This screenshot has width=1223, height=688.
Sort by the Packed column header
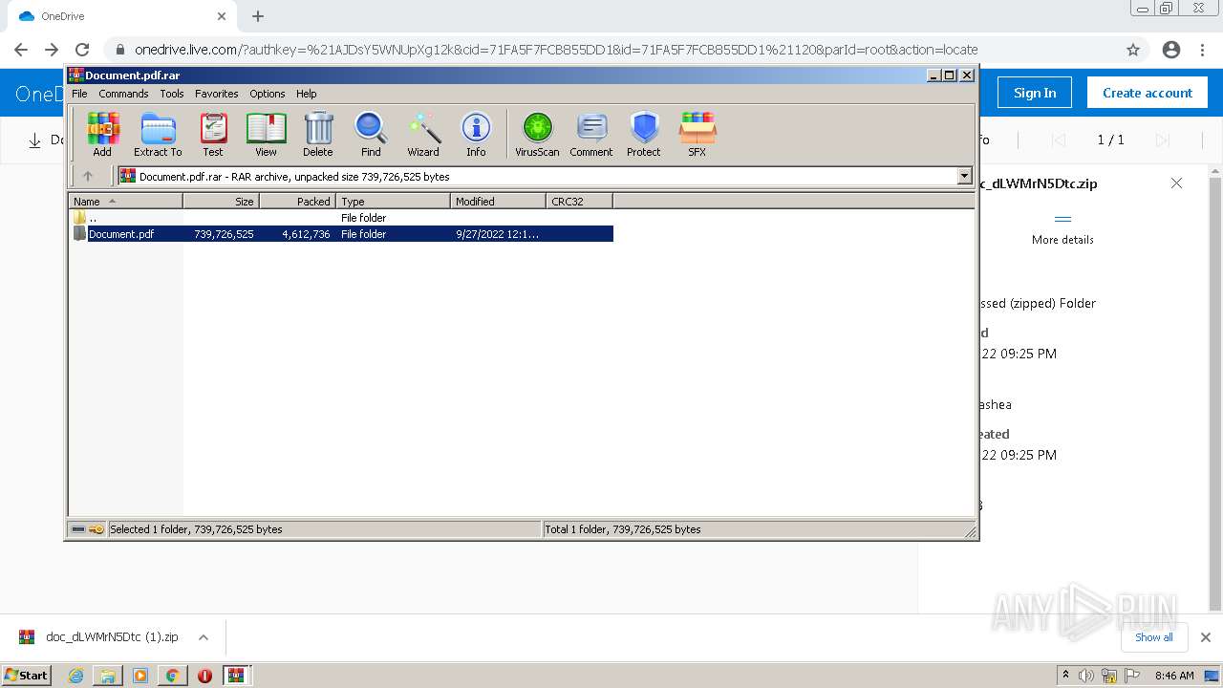point(297,201)
